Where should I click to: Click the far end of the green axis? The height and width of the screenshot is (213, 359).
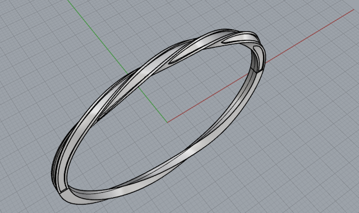point(68,1)
